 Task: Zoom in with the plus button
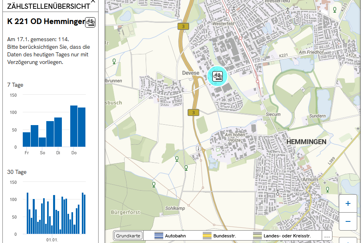[348, 203]
